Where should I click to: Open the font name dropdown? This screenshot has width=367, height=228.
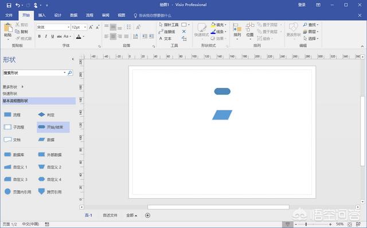(x=68, y=27)
